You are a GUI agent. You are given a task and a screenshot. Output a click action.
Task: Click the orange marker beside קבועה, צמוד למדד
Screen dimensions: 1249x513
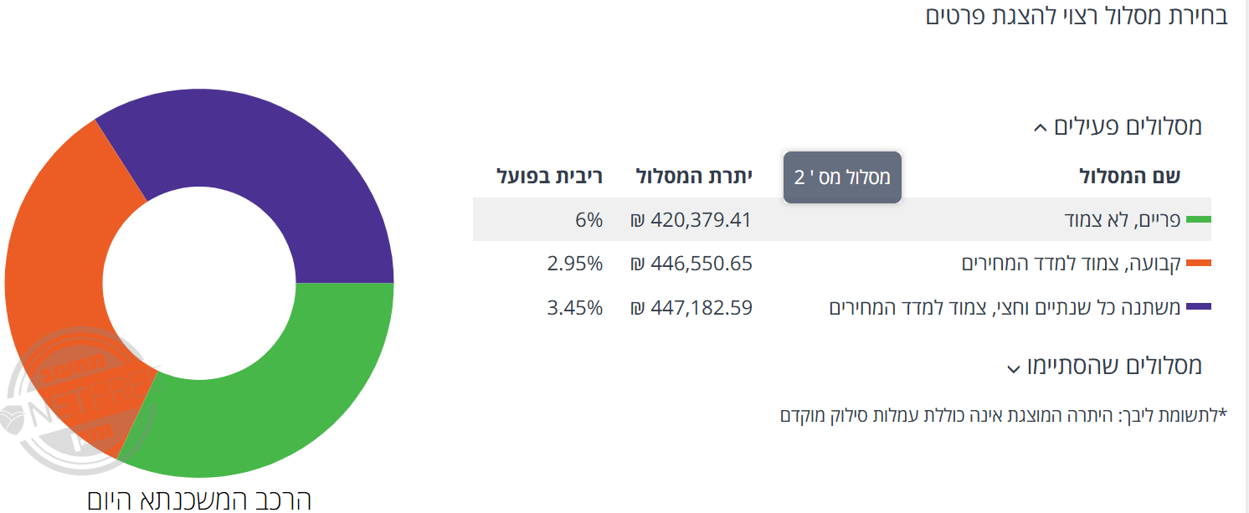coord(1199,264)
